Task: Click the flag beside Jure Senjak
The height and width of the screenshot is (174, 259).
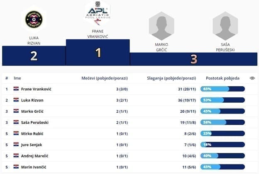Action: 16,144
